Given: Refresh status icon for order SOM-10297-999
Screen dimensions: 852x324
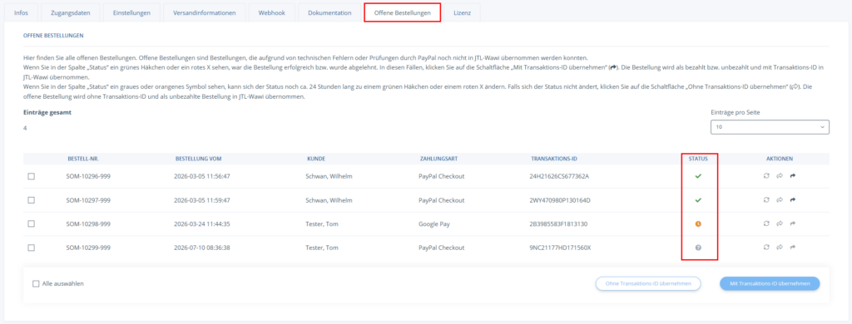Looking at the screenshot, I should point(766,199).
